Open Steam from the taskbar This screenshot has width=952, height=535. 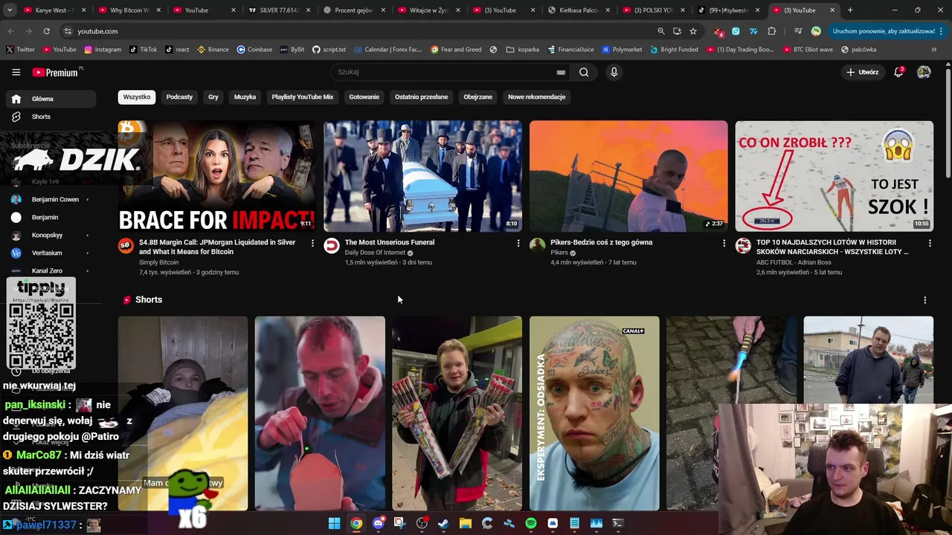point(443,523)
